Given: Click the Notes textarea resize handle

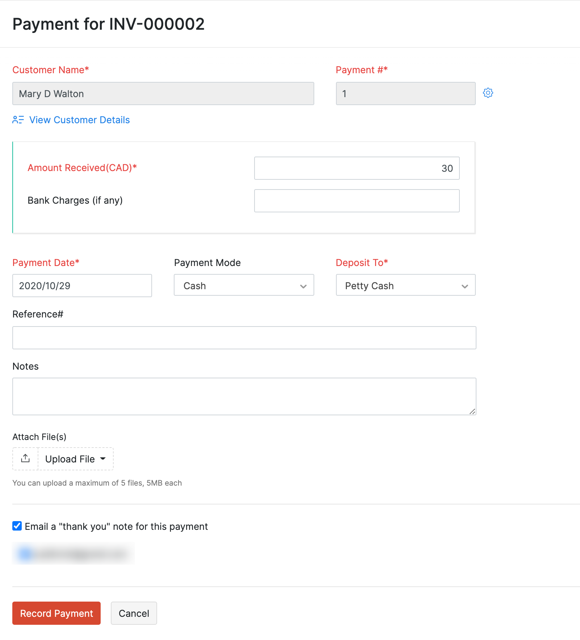Looking at the screenshot, I should (473, 412).
